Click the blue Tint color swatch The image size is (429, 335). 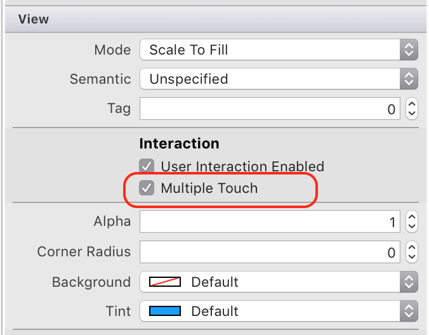165,312
